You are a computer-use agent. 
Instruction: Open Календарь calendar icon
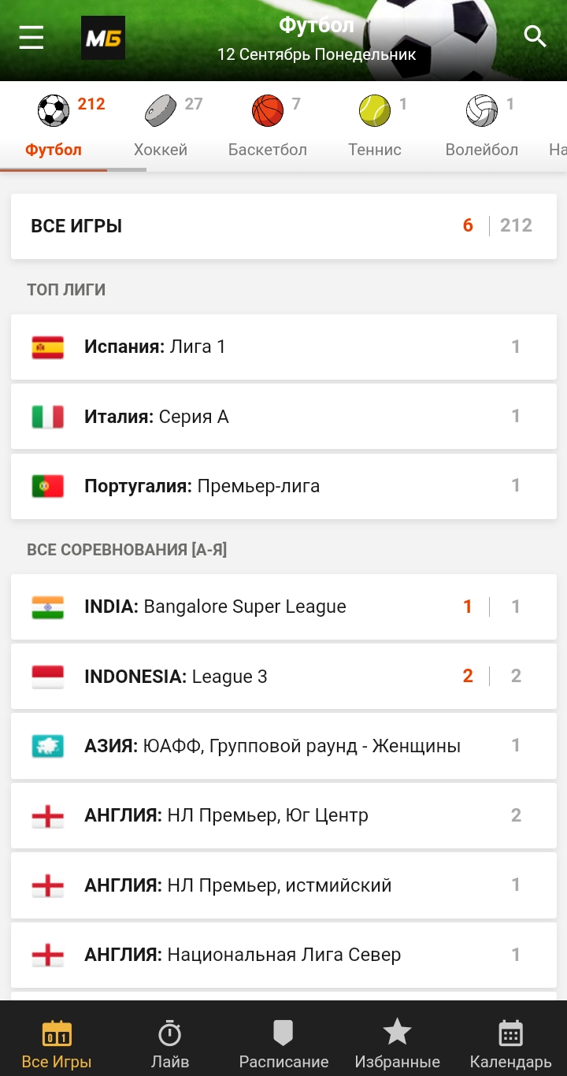click(510, 1032)
